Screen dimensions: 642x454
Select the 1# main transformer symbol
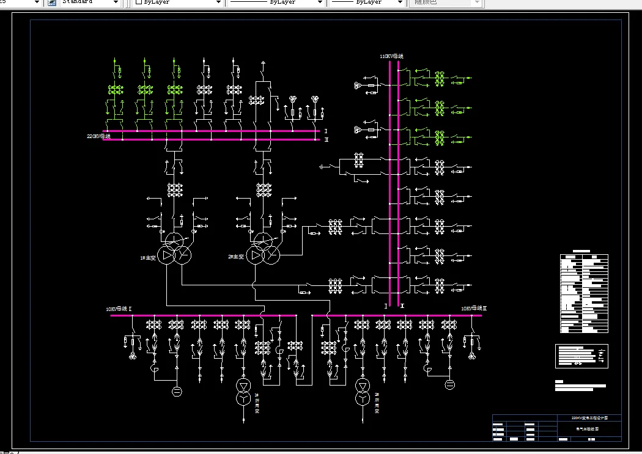(174, 249)
